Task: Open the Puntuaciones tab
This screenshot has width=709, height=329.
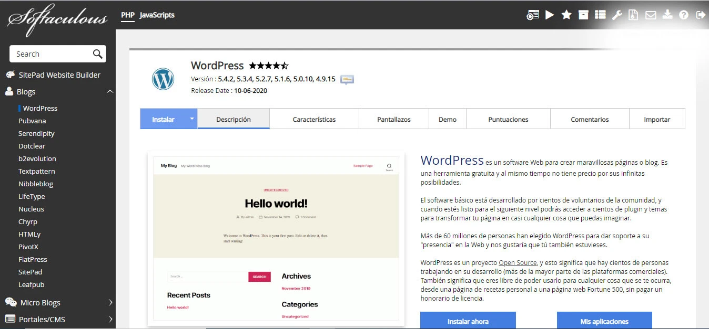Action: (508, 119)
